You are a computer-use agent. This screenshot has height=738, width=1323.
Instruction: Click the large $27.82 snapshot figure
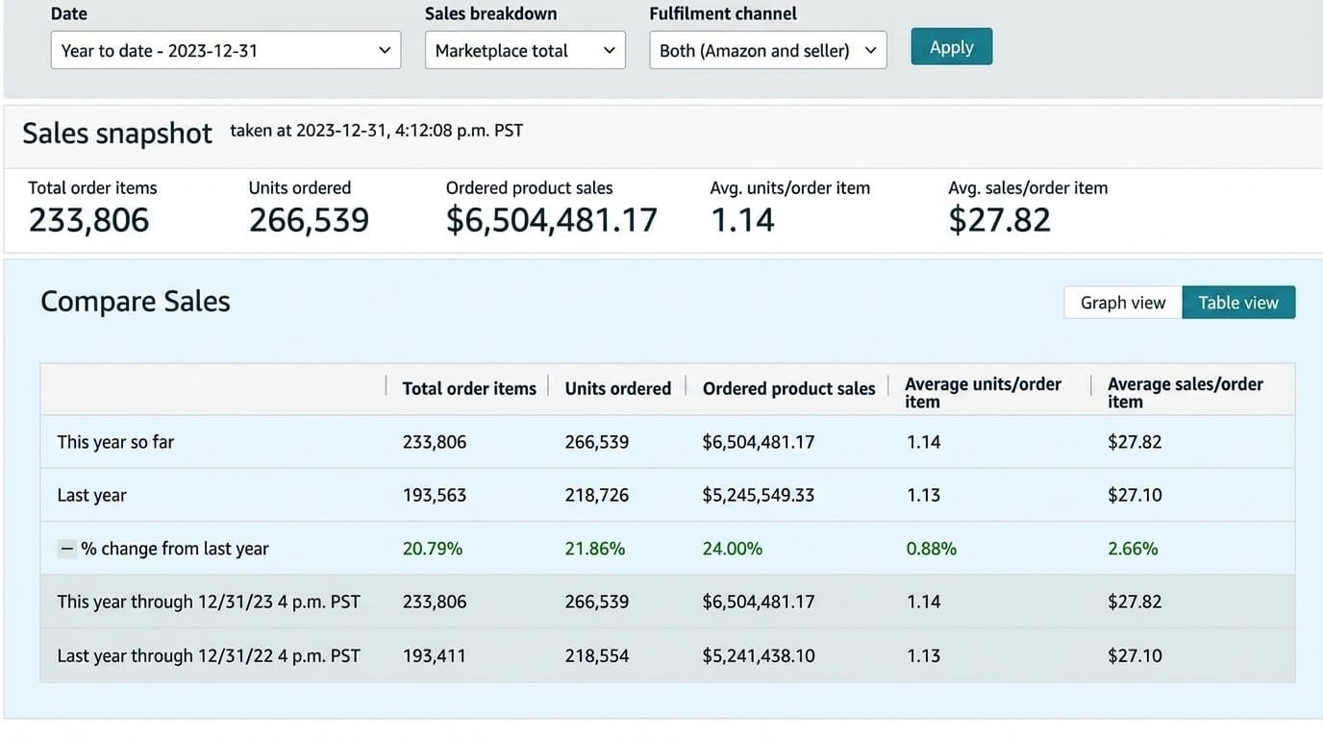point(1000,220)
